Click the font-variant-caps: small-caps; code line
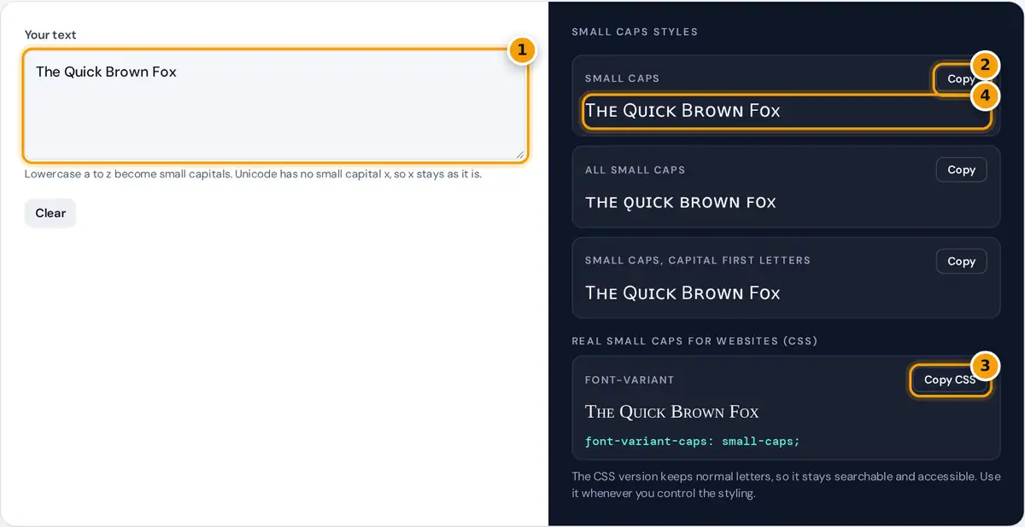The height and width of the screenshot is (527, 1025). point(692,441)
